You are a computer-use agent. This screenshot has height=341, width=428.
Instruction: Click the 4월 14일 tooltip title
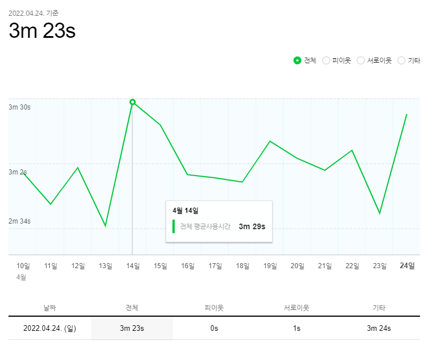[x=185, y=211]
